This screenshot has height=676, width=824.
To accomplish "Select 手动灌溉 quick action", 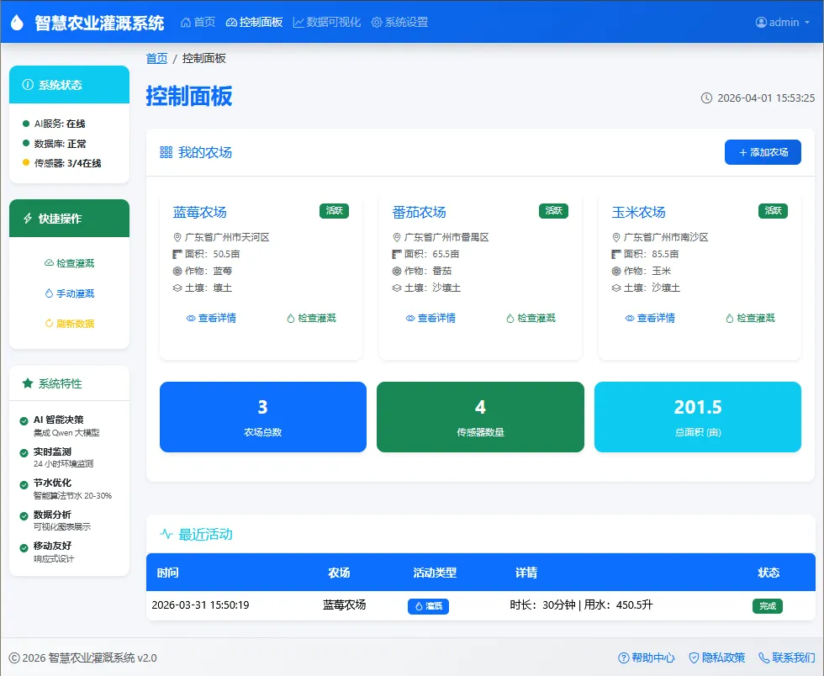I will (x=70, y=293).
